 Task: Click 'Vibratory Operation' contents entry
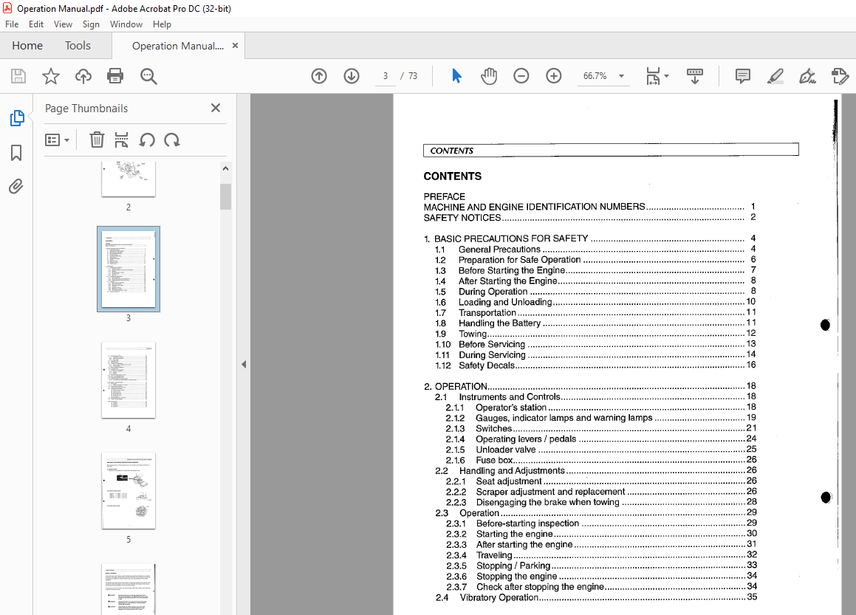pos(499,597)
